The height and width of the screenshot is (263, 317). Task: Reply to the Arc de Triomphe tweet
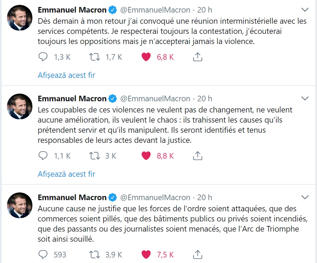(x=42, y=254)
